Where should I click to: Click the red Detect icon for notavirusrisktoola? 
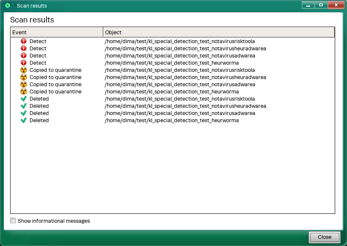pyautogui.click(x=24, y=41)
